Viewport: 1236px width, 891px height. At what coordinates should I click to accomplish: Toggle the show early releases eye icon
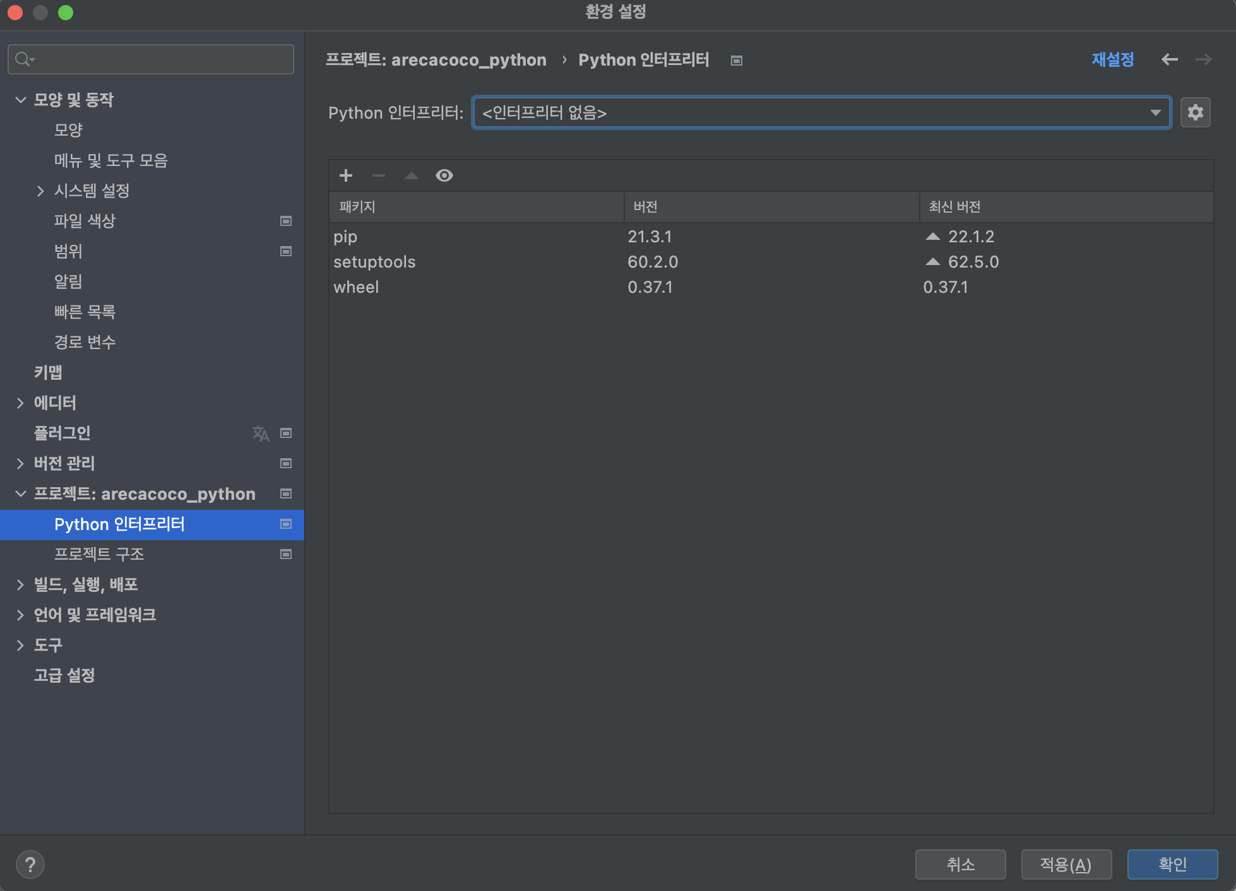(444, 175)
